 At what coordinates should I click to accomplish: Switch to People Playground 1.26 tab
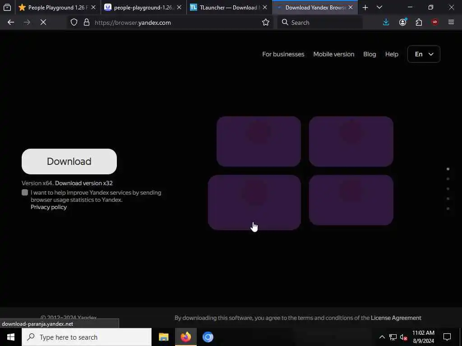coord(53,7)
